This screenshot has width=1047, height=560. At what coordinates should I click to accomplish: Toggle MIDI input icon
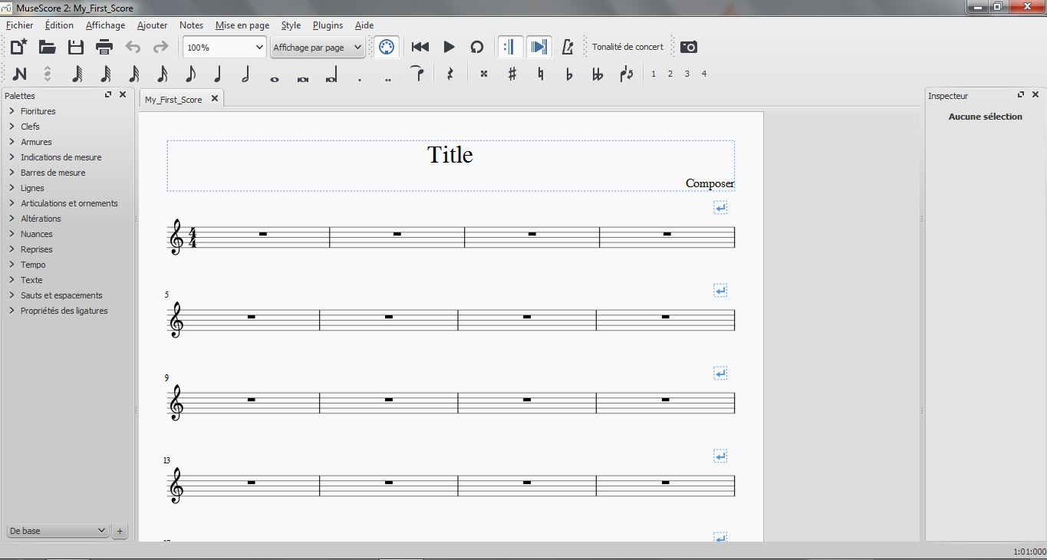(x=387, y=47)
